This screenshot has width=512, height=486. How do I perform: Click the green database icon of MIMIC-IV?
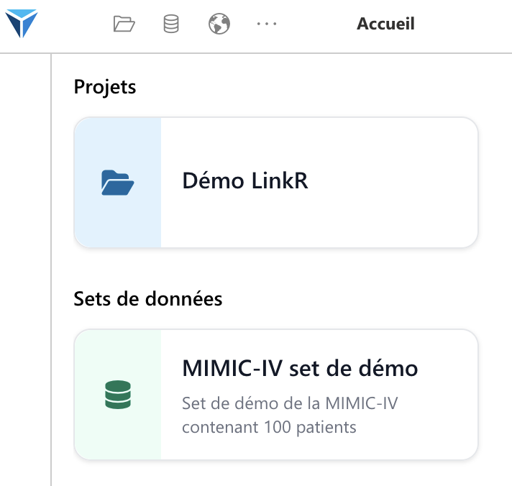pos(118,395)
